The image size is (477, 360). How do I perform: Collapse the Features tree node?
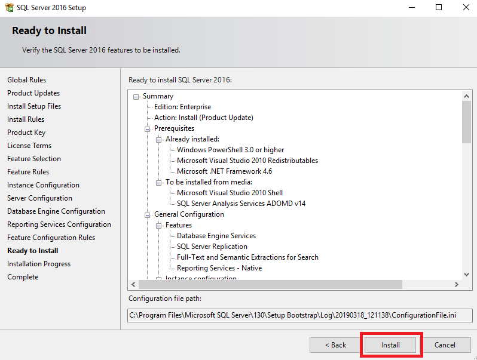tap(158, 226)
